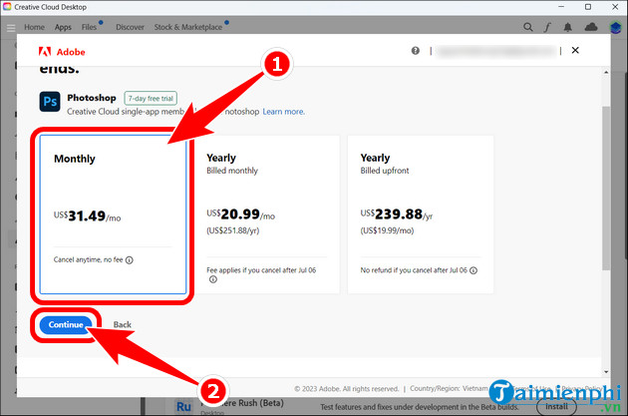The width and height of the screenshot is (628, 416).
Task: Click the dialog scrollbar up arrow
Action: 606,72
